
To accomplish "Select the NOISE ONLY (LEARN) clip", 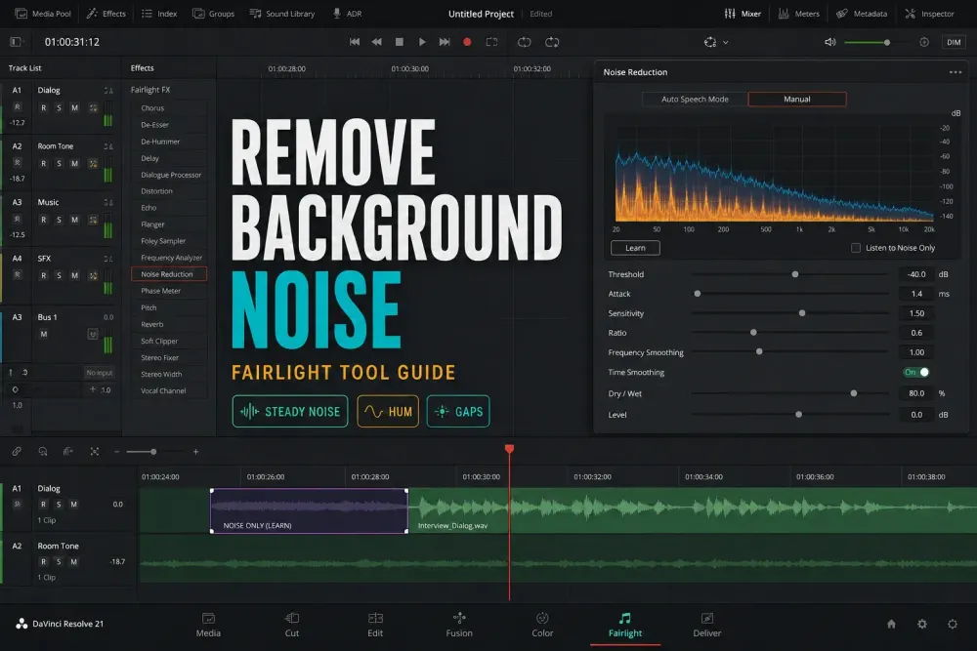I will tap(309, 511).
